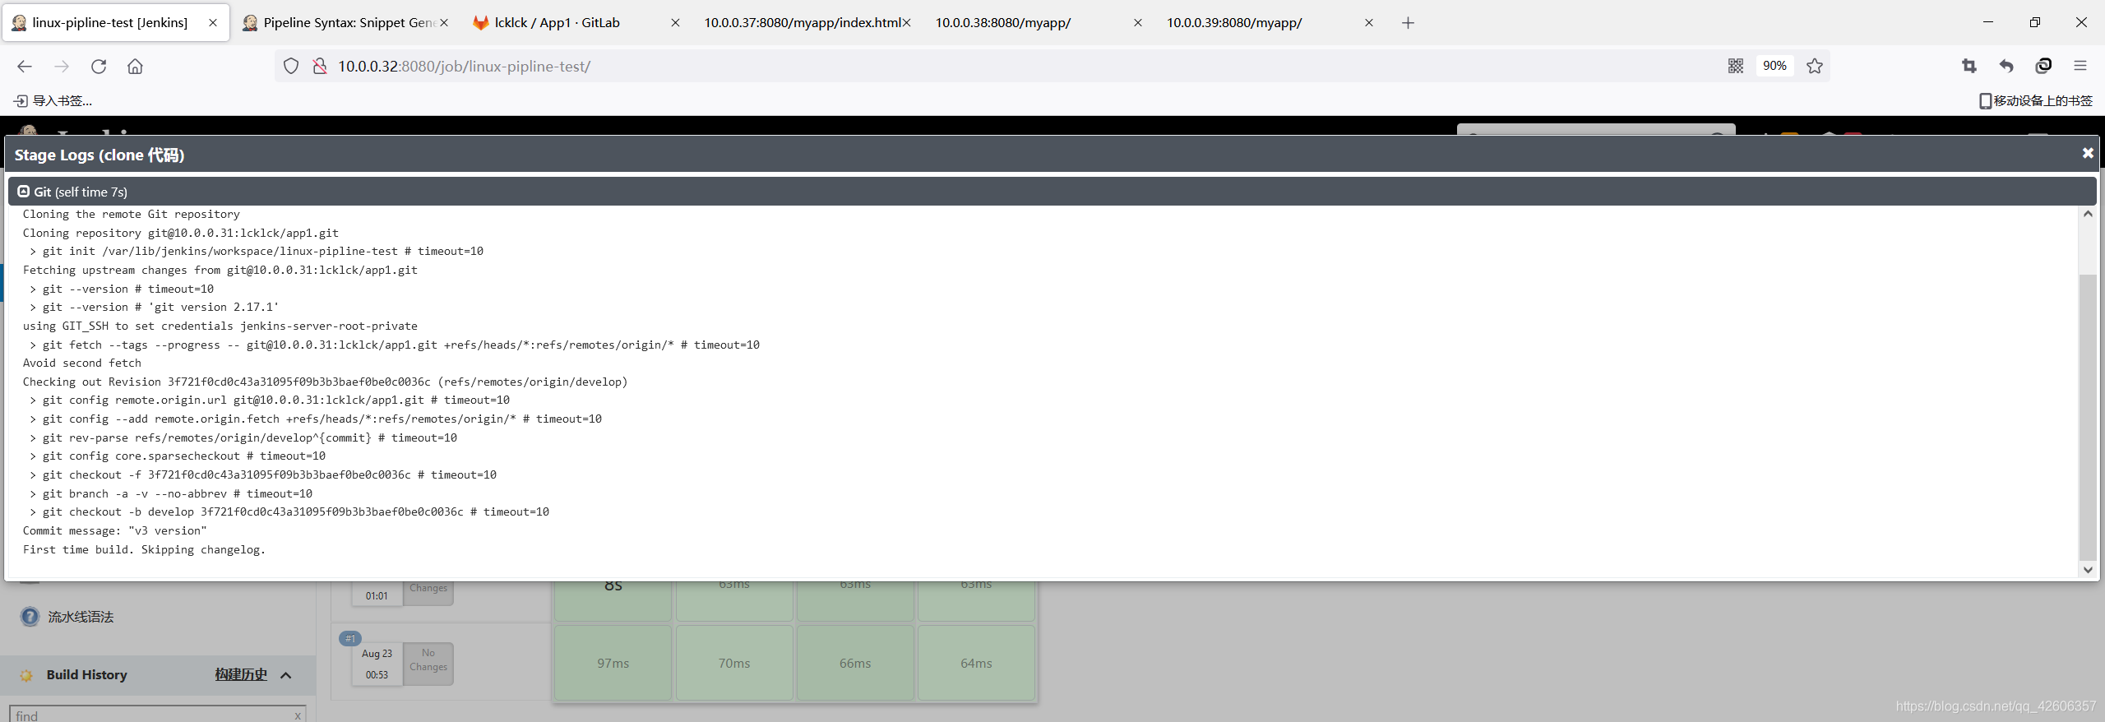This screenshot has width=2105, height=722.
Task: Select the 66ms stage cell
Action: click(x=855, y=663)
